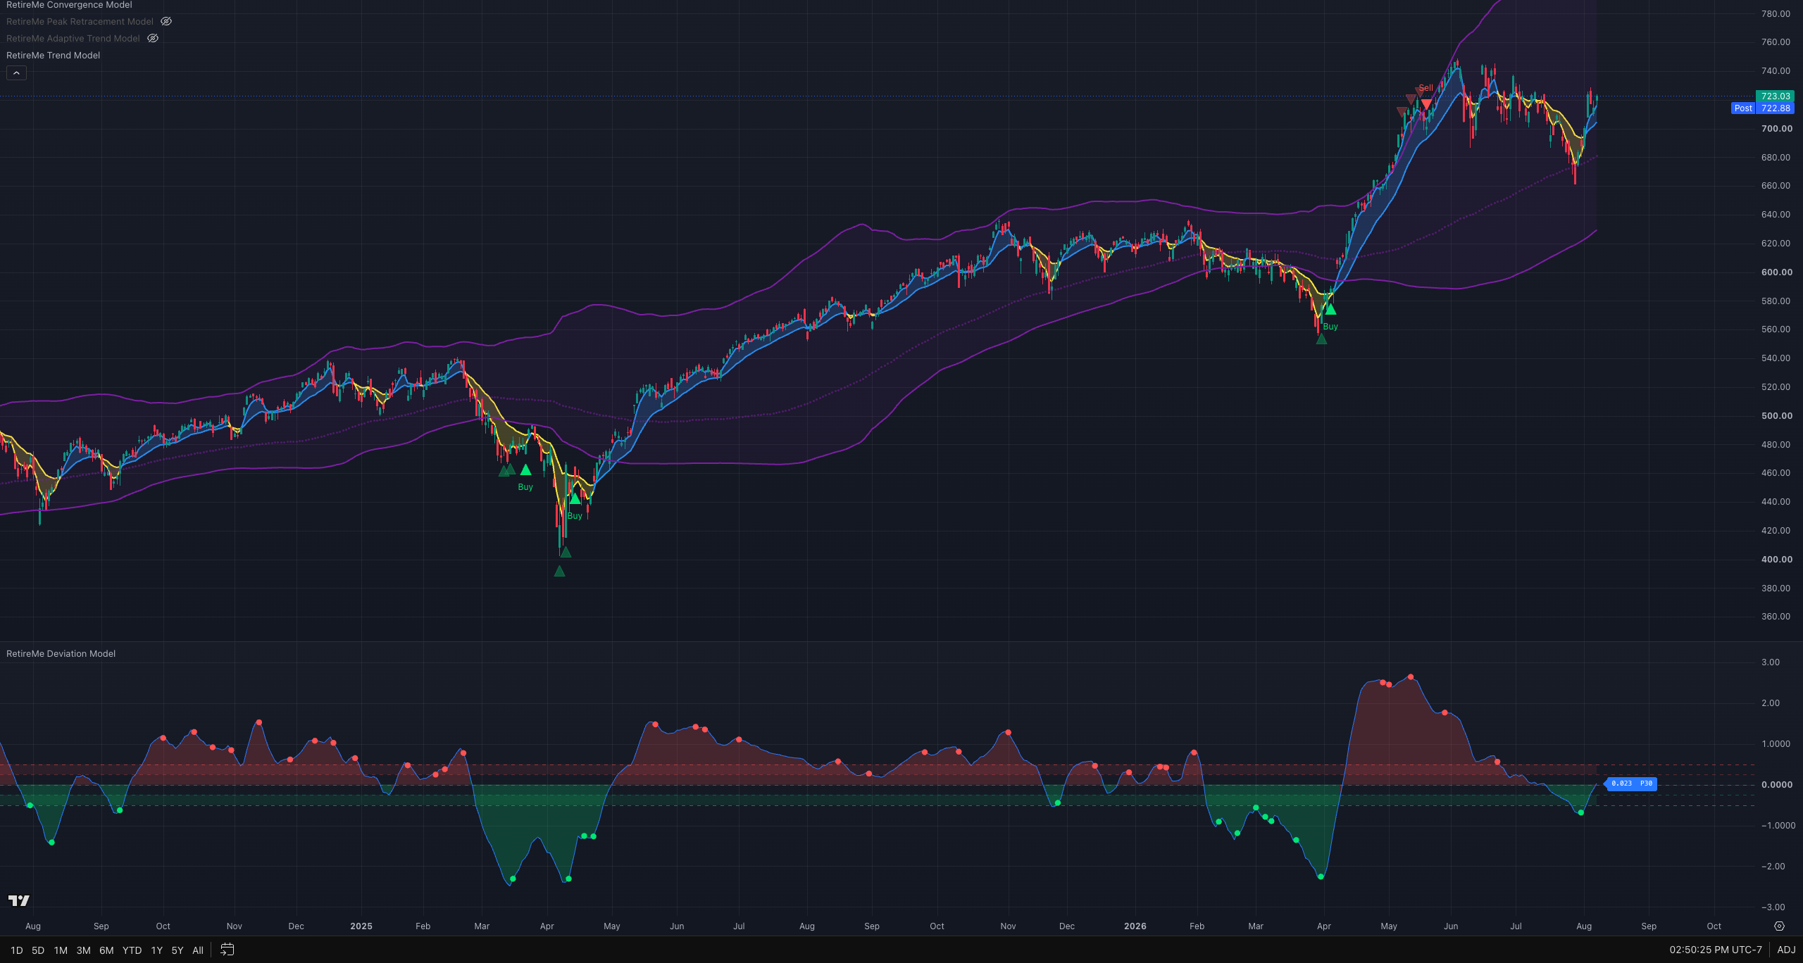Click the 780.00 price axis label

coord(1776,14)
